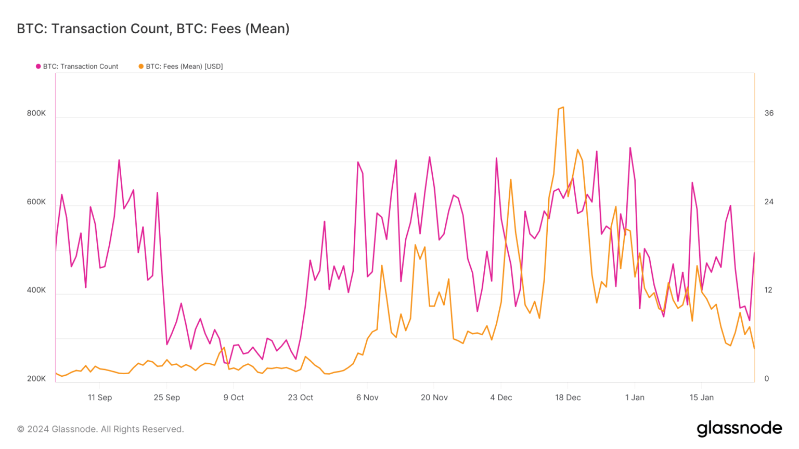Select the 11 Sep date label
The width and height of the screenshot is (799, 449).
click(x=100, y=398)
